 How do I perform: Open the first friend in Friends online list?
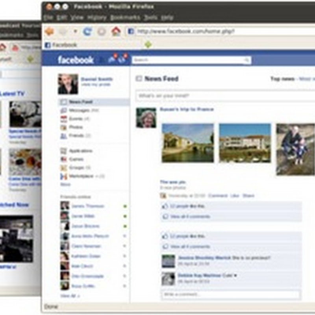(x=88, y=206)
